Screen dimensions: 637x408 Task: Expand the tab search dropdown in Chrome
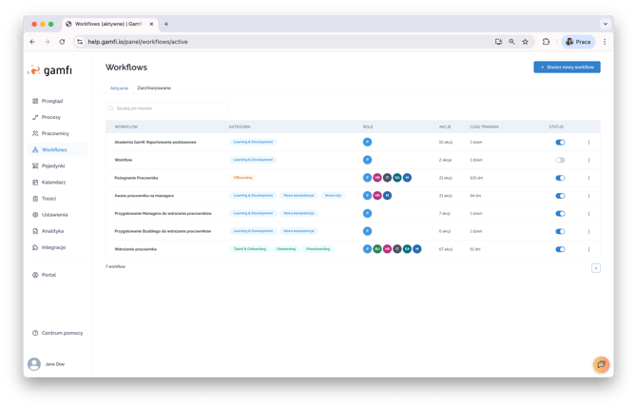(x=606, y=23)
